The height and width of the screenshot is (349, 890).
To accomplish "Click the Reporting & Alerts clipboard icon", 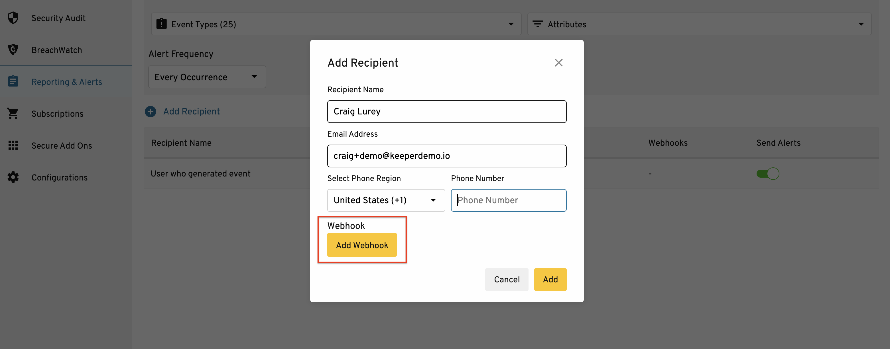I will click(x=13, y=81).
